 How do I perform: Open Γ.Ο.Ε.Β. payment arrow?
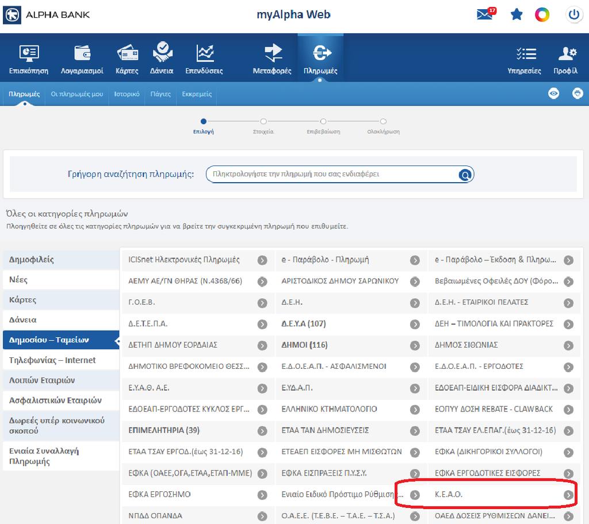point(262,303)
